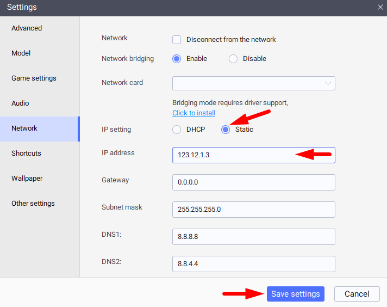Check Disconnect from the network box

177,40
